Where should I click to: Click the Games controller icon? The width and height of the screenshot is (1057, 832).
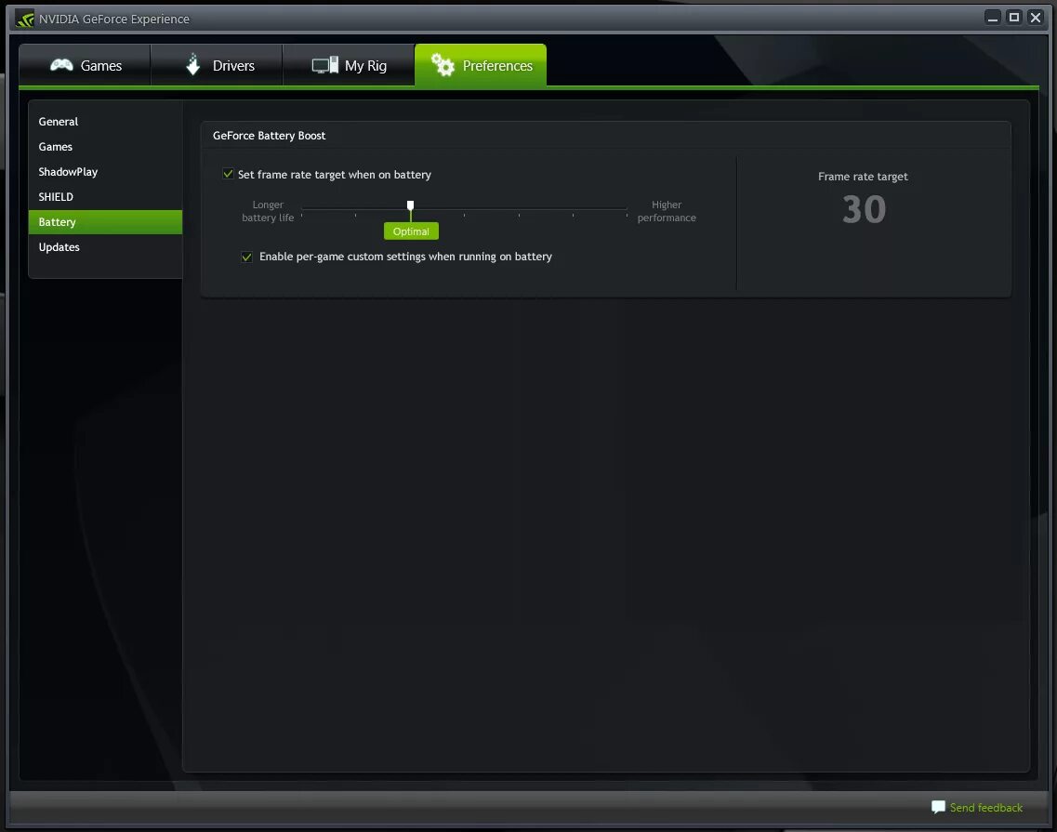pos(61,65)
